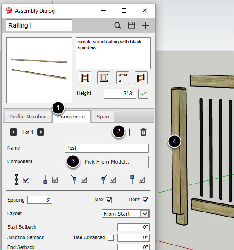Image resolution: width=234 pixels, height=250 pixels.
Task: Toggle the Max checkbox
Action: point(109,200)
